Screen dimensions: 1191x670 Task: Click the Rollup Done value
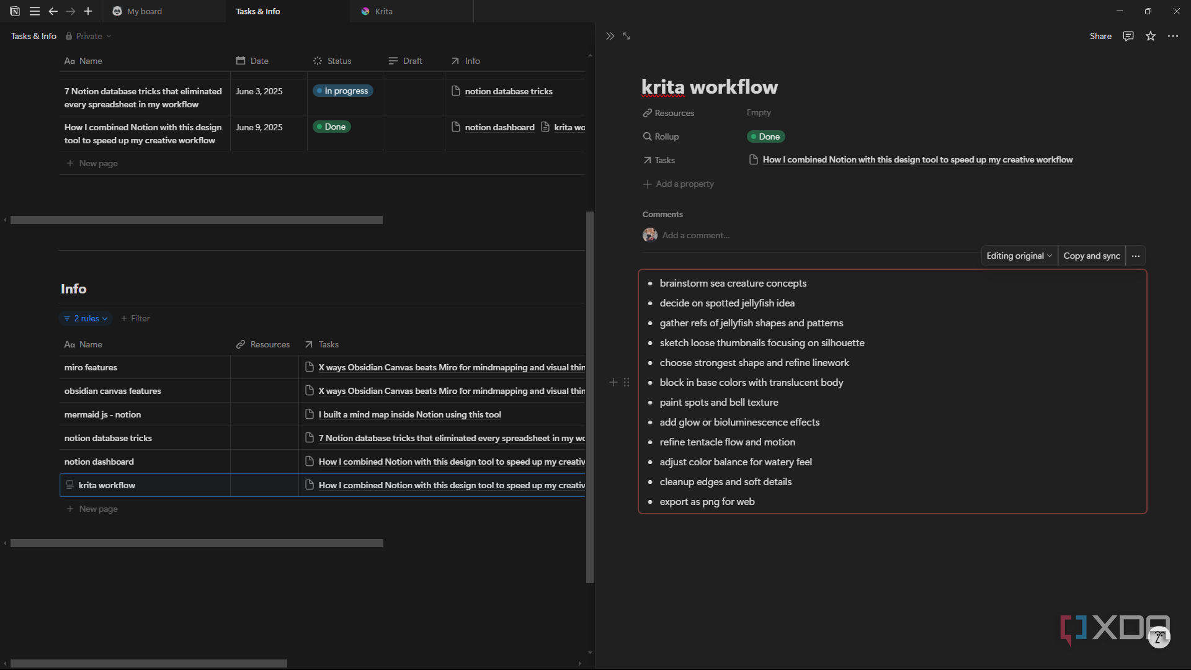[x=765, y=136]
